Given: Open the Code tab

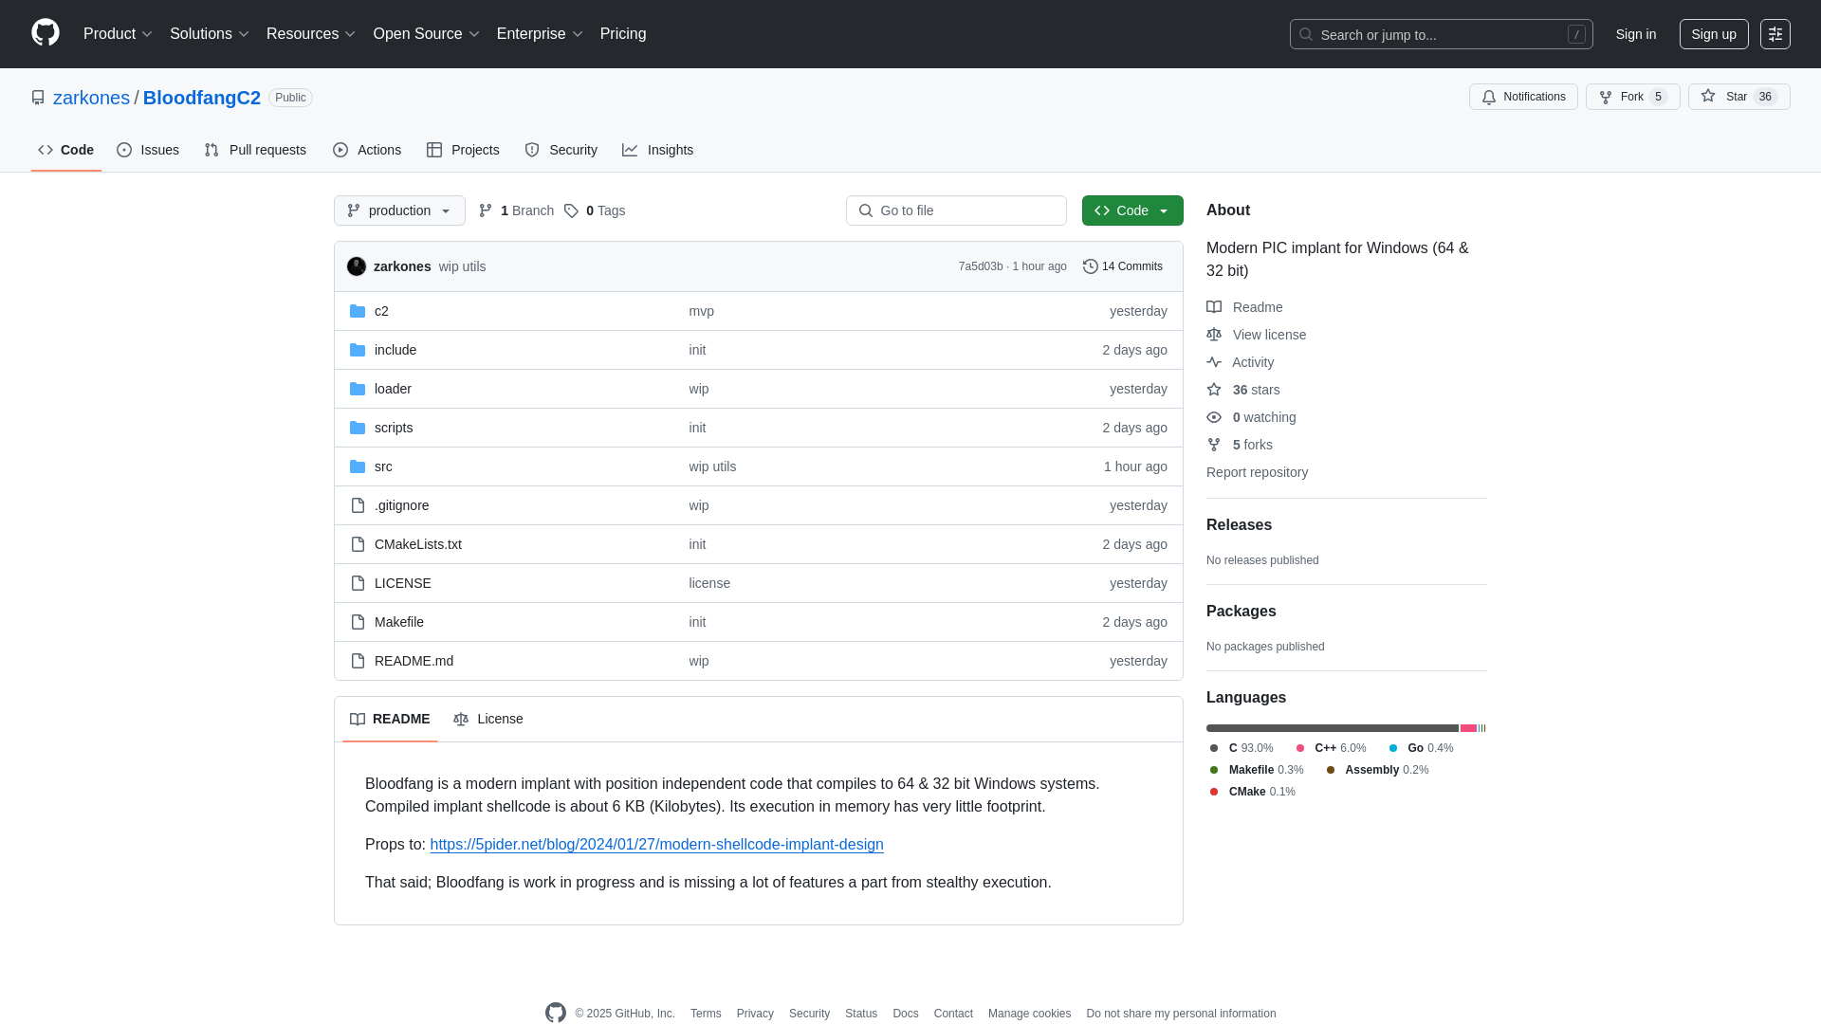Looking at the screenshot, I should [66, 150].
